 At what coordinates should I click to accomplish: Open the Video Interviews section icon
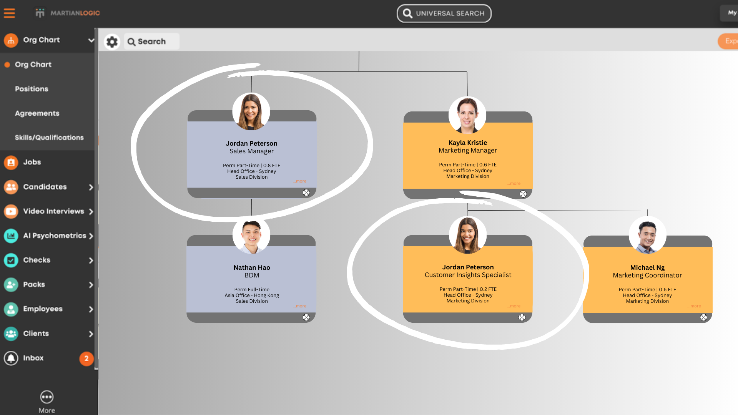(x=10, y=211)
